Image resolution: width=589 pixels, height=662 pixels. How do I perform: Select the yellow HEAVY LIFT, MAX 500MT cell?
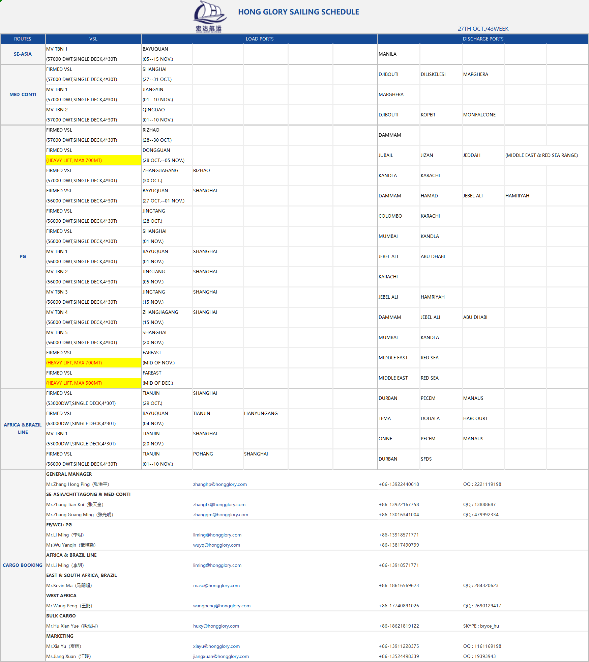click(93, 383)
